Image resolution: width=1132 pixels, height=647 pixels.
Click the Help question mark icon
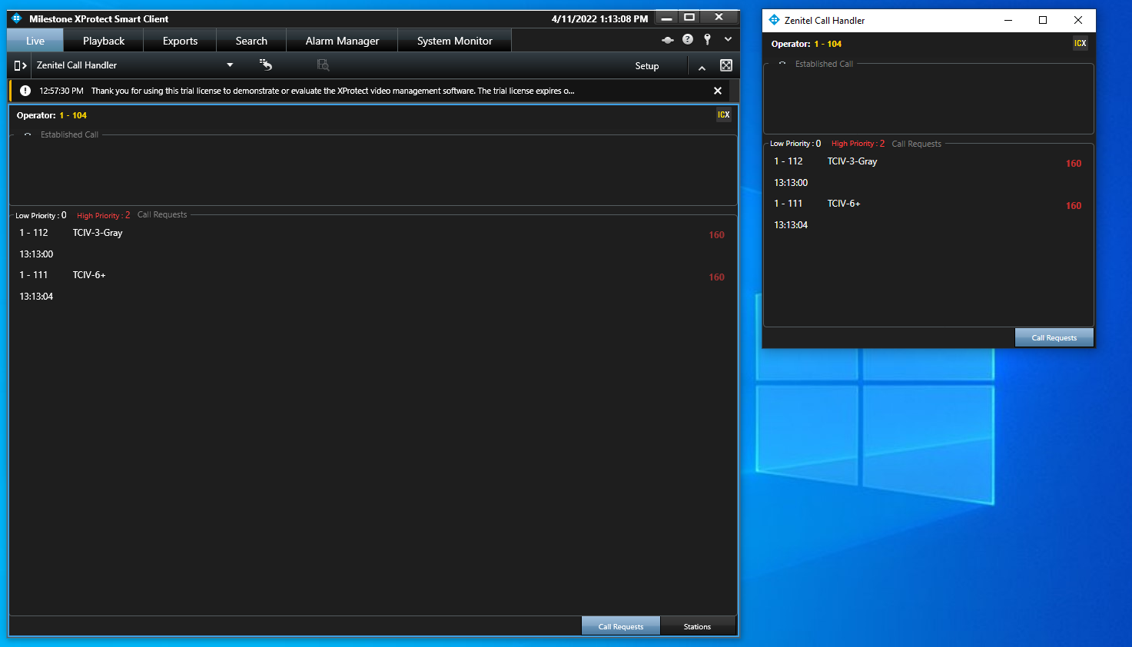click(x=688, y=39)
